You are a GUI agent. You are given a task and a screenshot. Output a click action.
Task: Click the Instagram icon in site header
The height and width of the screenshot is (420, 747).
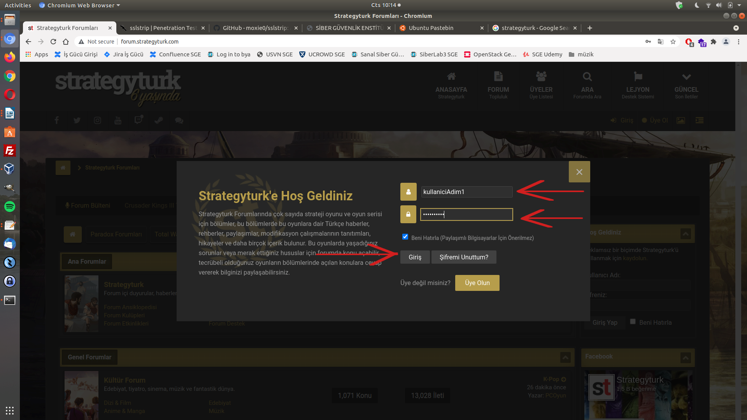pos(97,120)
